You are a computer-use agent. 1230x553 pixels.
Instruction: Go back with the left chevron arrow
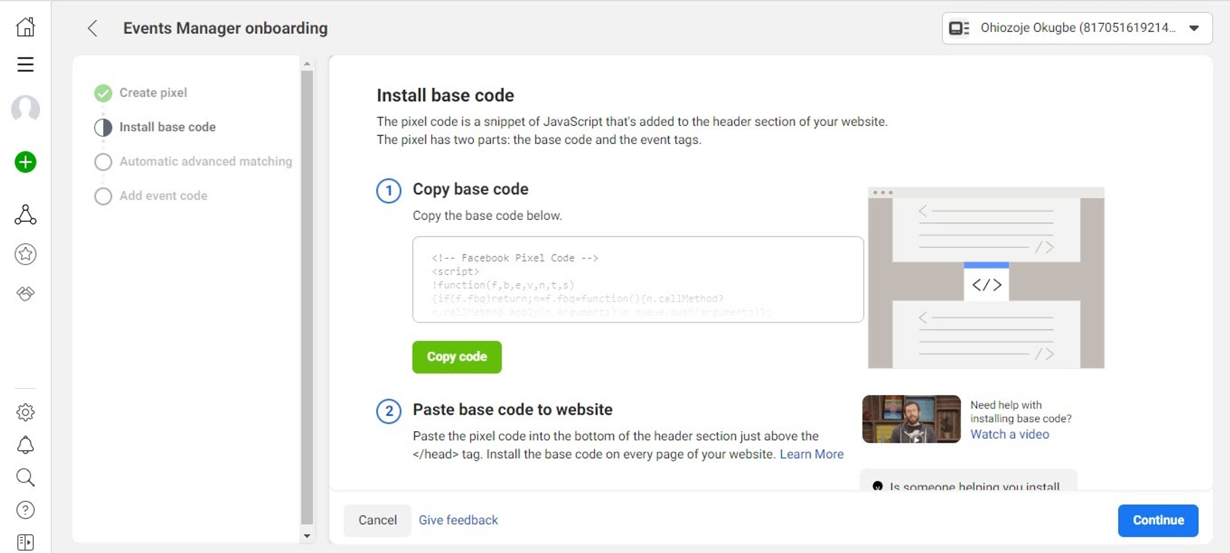tap(93, 28)
